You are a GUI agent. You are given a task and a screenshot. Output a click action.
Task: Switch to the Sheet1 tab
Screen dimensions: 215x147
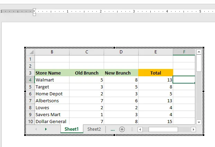pyautogui.click(x=72, y=129)
